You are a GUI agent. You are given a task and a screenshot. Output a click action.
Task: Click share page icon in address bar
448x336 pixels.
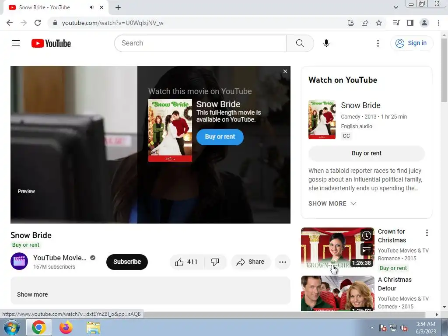365,23
